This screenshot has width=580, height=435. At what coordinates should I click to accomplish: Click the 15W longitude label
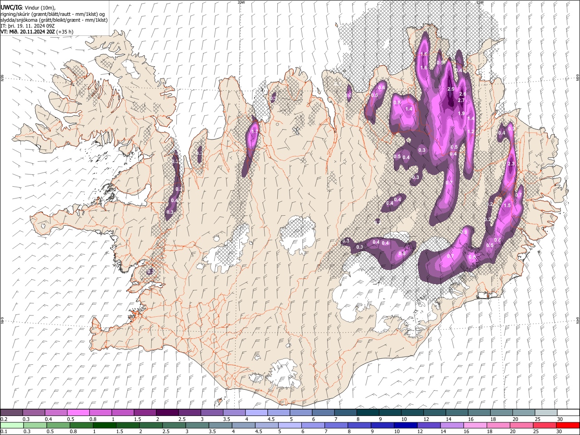point(480,2)
